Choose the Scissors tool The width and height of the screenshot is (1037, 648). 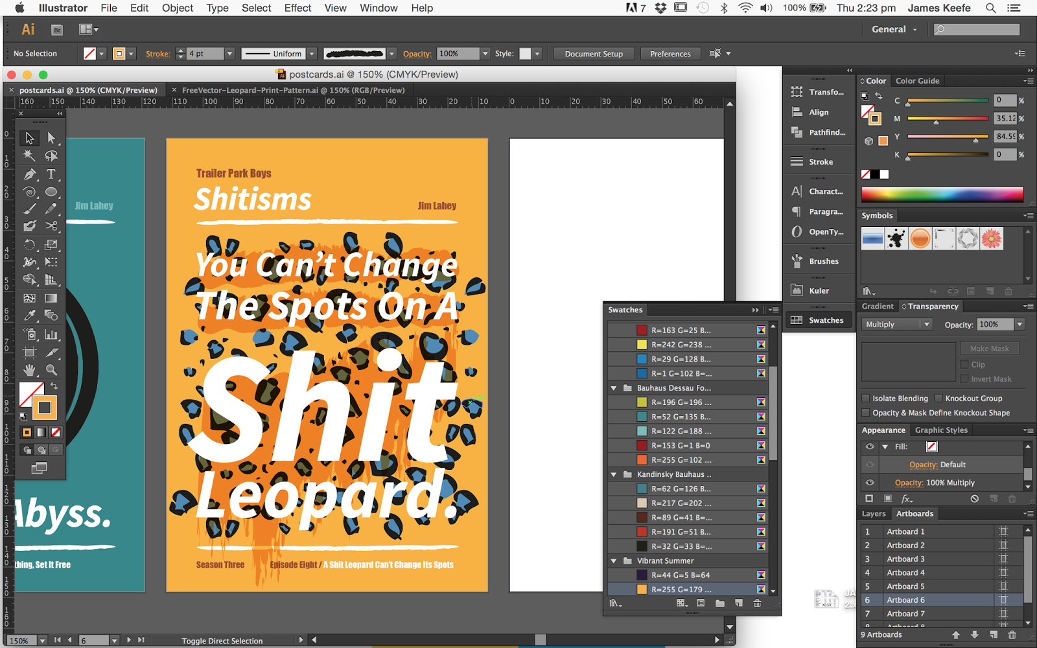coord(51,226)
